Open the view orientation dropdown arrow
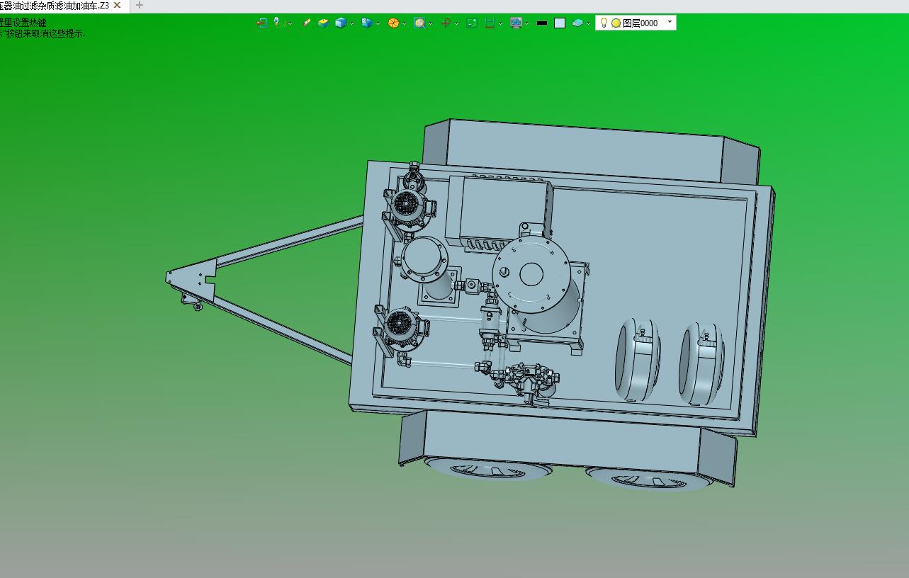This screenshot has height=578, width=909. 378,23
